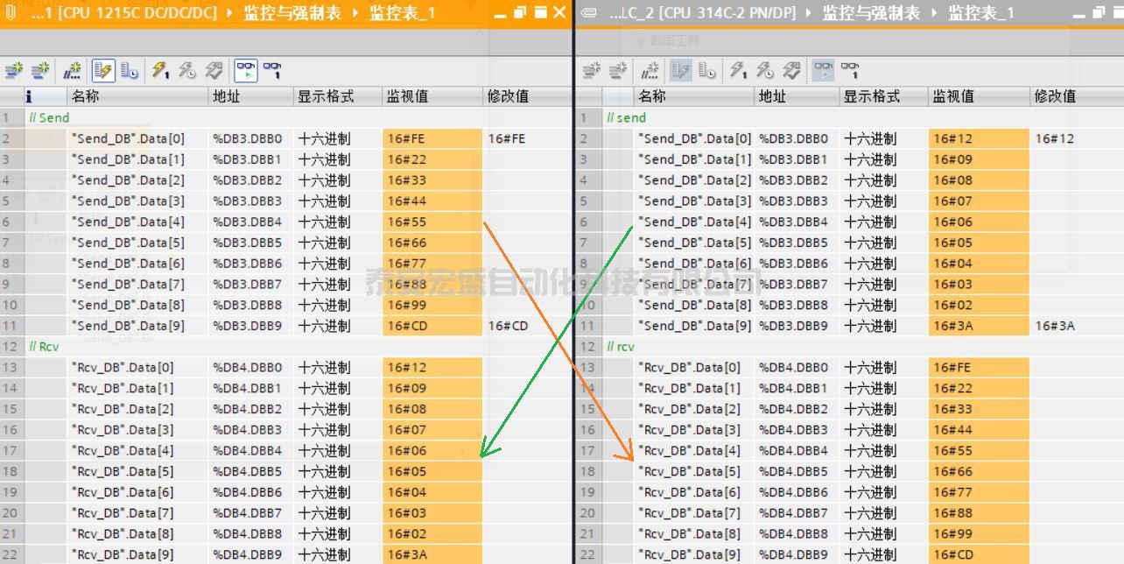Click monitor once now icon in CPU 314C-2 toolbar
The width and height of the screenshot is (1124, 564).
850,71
